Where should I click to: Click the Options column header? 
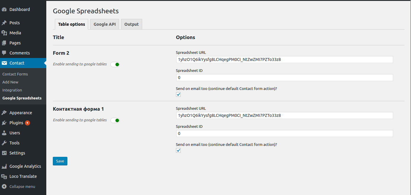point(185,37)
